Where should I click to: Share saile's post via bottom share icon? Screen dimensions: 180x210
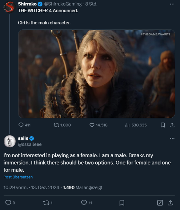tap(170, 203)
